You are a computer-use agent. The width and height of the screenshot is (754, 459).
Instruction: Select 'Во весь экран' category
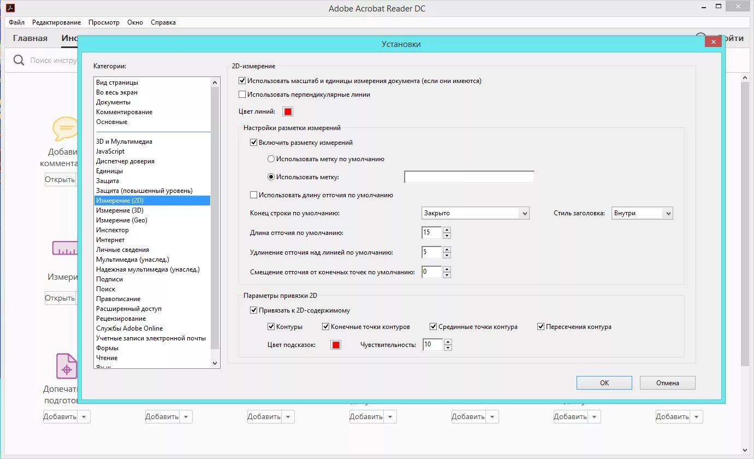coord(117,92)
